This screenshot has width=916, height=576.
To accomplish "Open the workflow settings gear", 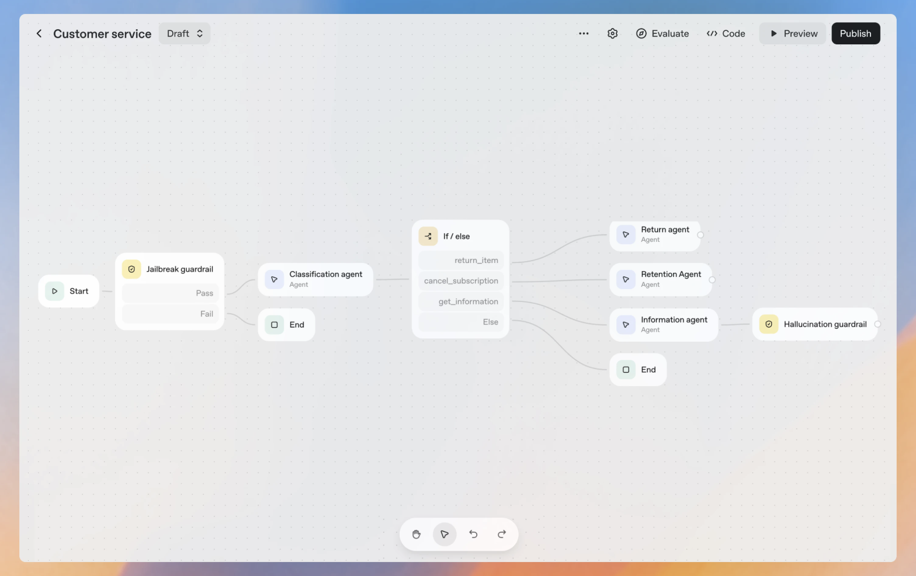I will pos(612,34).
